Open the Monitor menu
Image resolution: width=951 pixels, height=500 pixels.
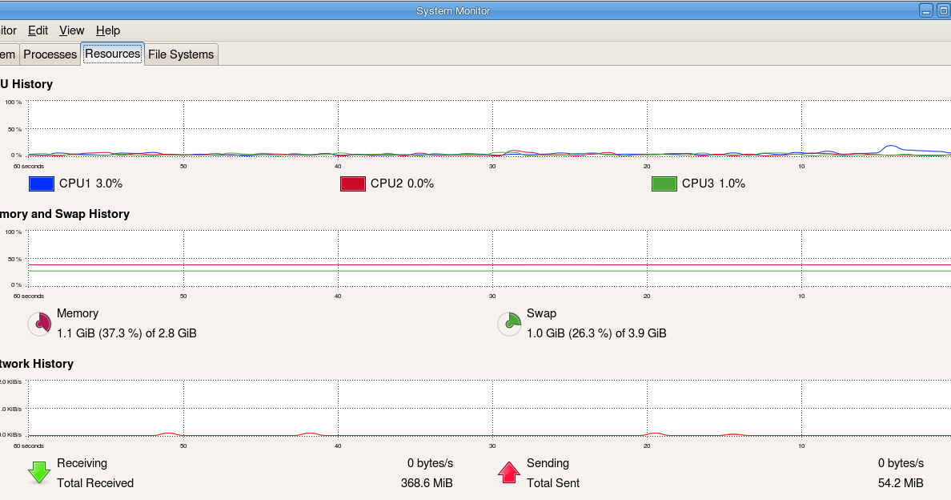[6, 30]
